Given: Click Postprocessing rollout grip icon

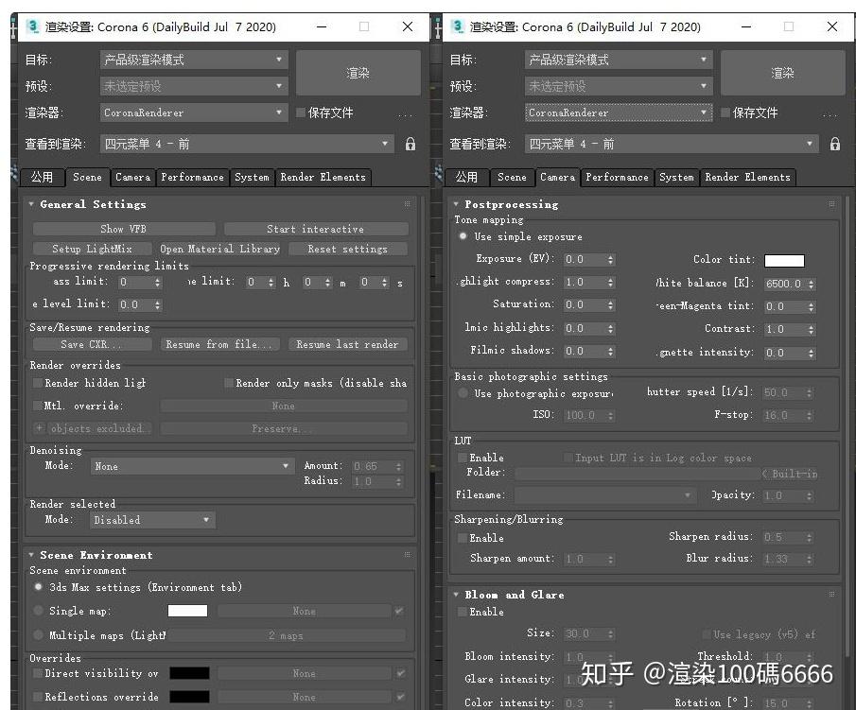Looking at the screenshot, I should point(832,203).
